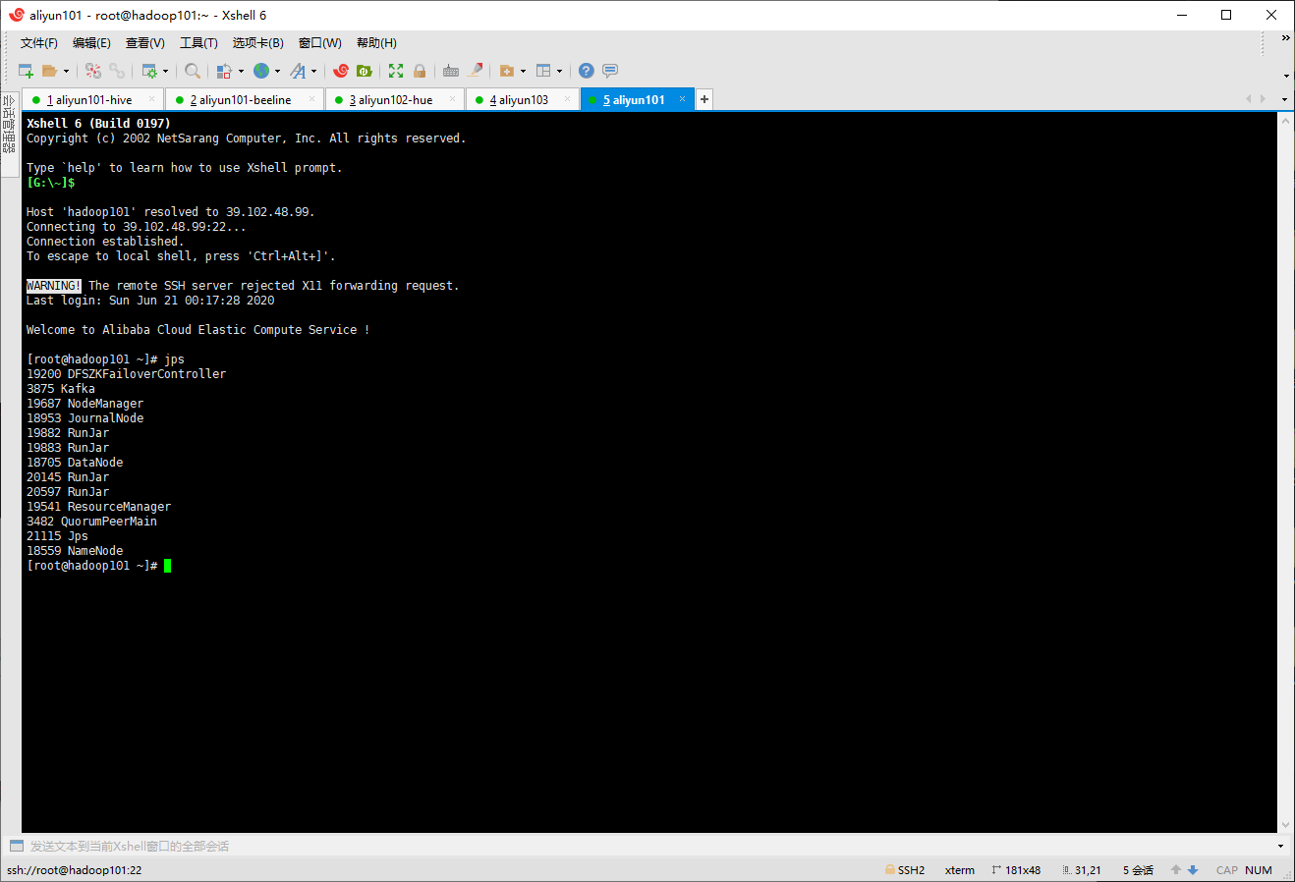Toggle CAP indicator in the status bar
Image resolution: width=1295 pixels, height=882 pixels.
pyautogui.click(x=1226, y=869)
